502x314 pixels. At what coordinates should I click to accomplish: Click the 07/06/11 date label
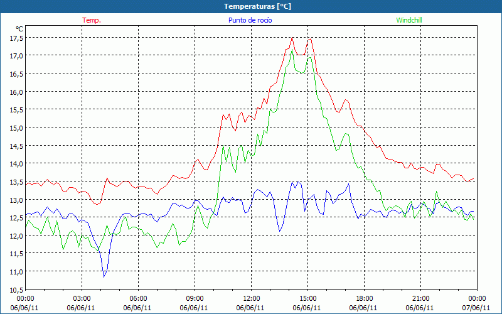[x=476, y=308]
